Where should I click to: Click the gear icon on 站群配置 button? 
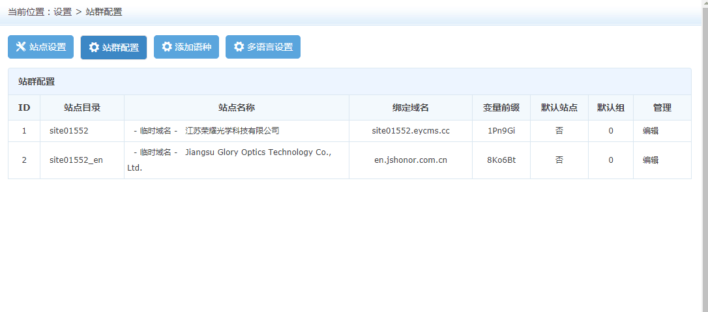tap(94, 48)
